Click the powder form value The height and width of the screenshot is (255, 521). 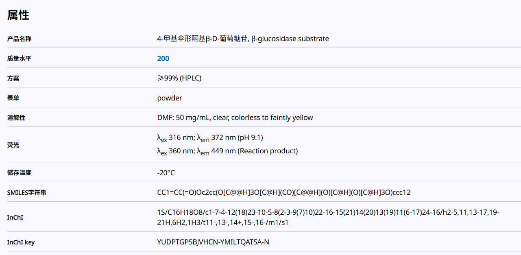tap(170, 98)
